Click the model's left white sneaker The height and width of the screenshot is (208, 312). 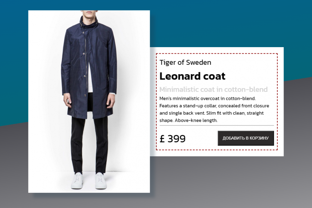[x=101, y=181]
